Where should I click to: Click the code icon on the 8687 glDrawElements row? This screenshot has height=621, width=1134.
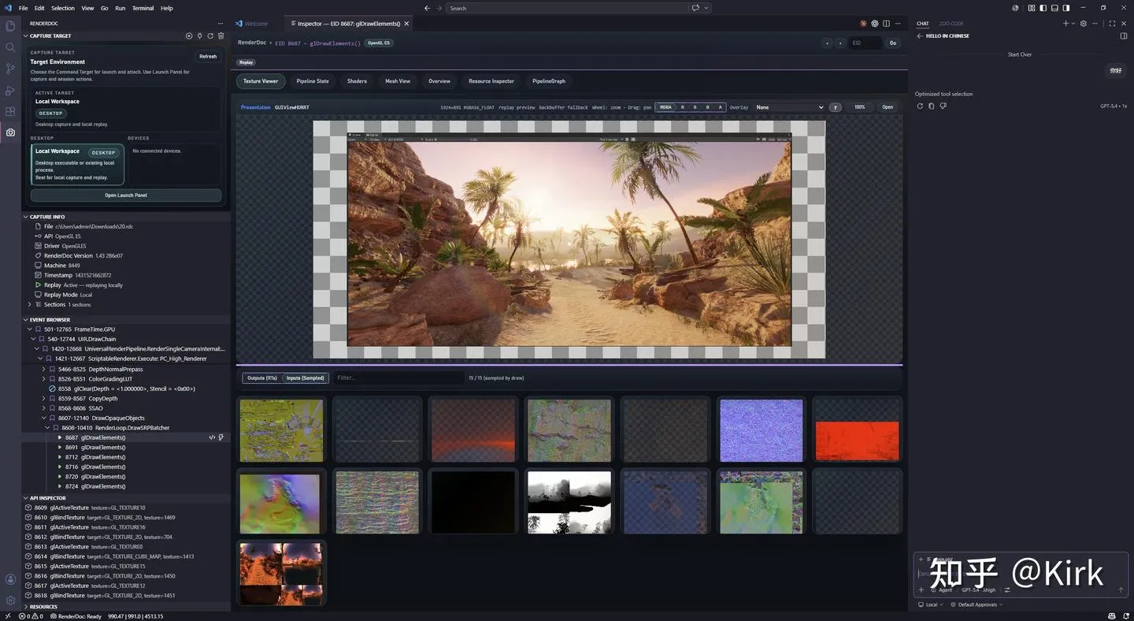coord(212,437)
